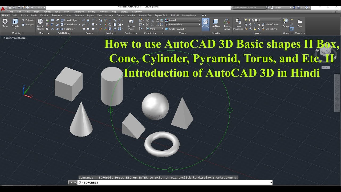Click the Plot printer icon in quick access toolbar
Screen dimensions: 341x192
click(27, 7)
